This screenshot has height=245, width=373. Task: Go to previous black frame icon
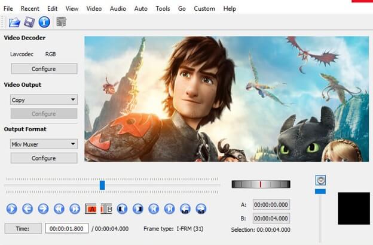(x=122, y=209)
